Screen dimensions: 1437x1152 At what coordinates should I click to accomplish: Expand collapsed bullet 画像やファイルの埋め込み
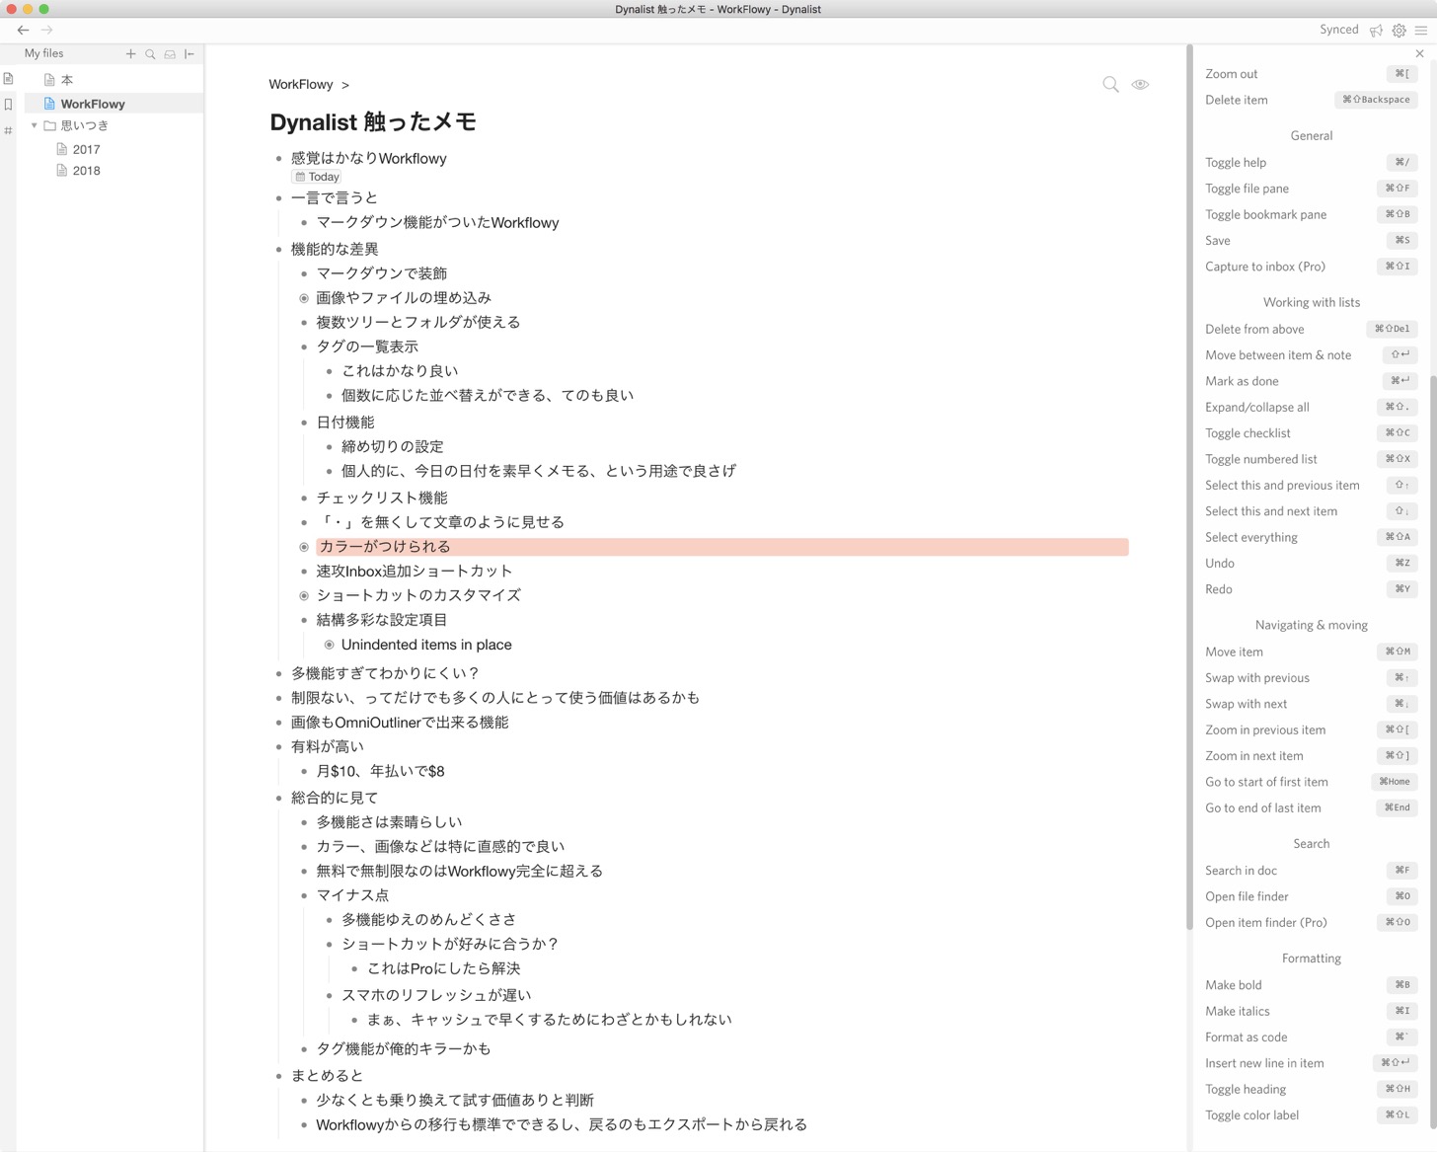(x=304, y=298)
